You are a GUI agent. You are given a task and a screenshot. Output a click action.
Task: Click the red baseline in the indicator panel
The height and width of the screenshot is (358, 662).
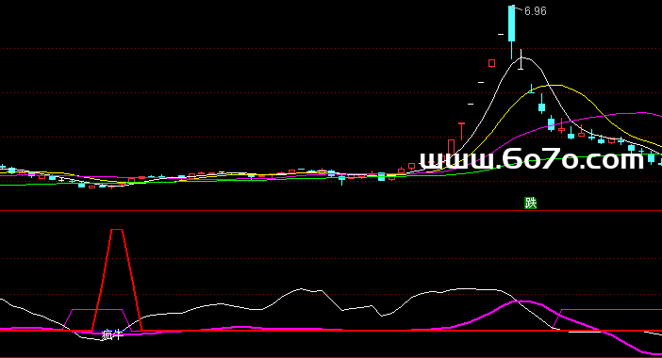(331, 331)
